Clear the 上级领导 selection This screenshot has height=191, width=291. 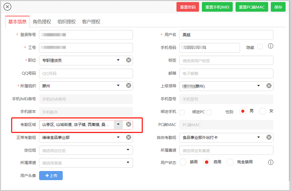[269, 86]
